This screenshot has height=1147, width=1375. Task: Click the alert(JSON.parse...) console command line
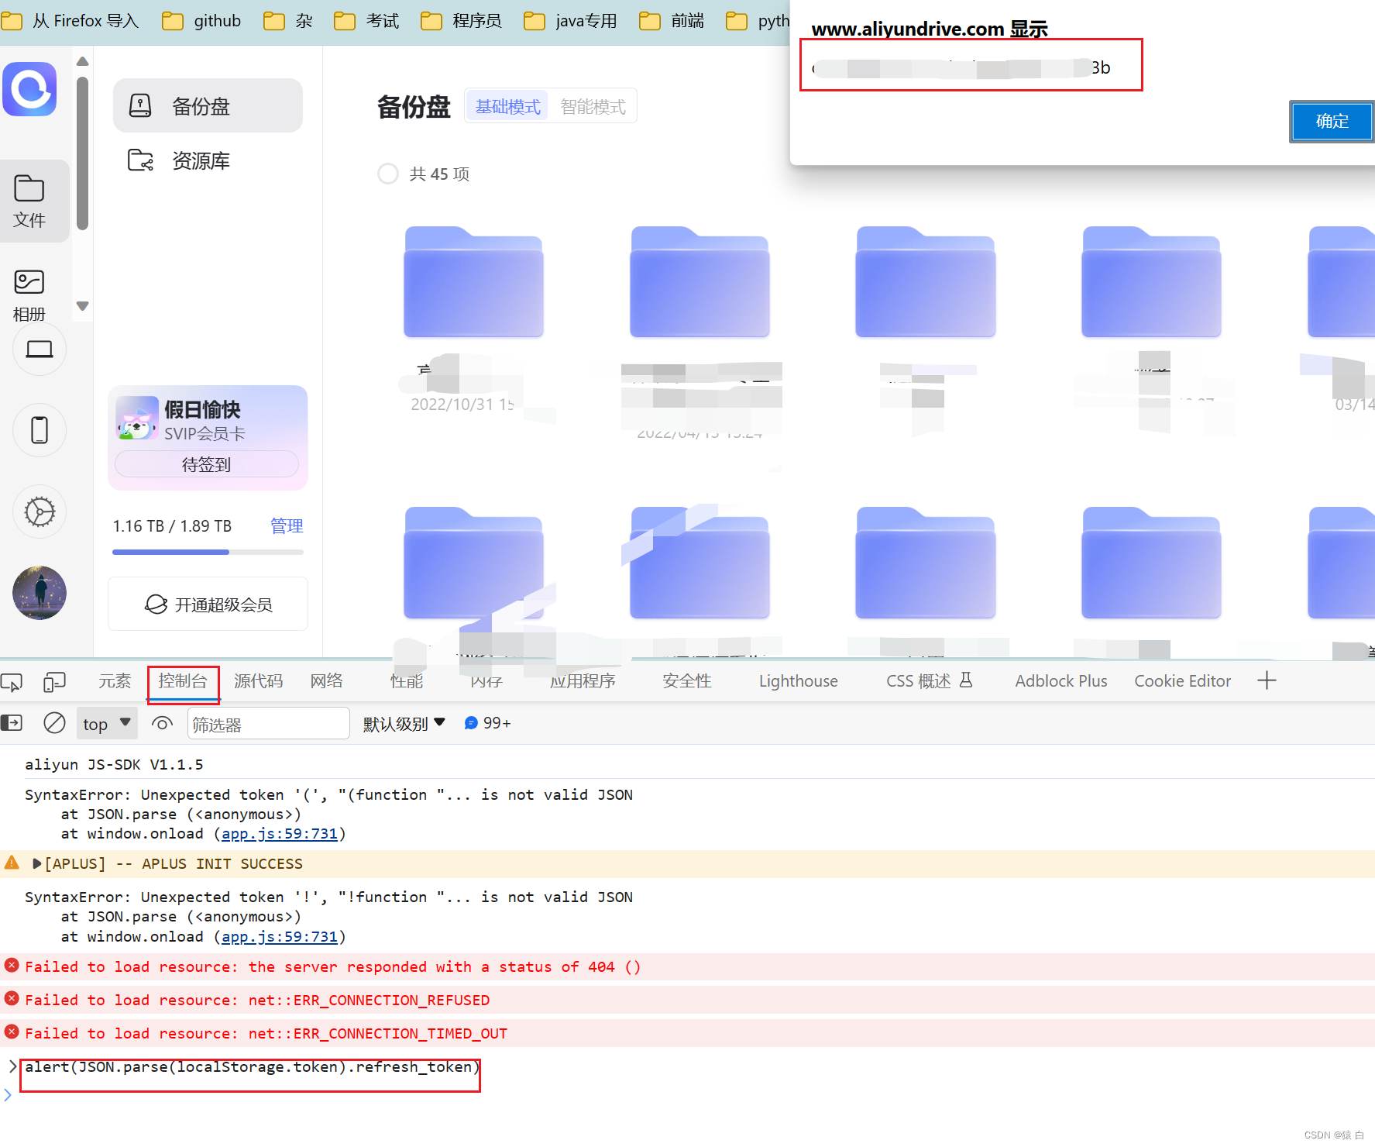tap(252, 1067)
